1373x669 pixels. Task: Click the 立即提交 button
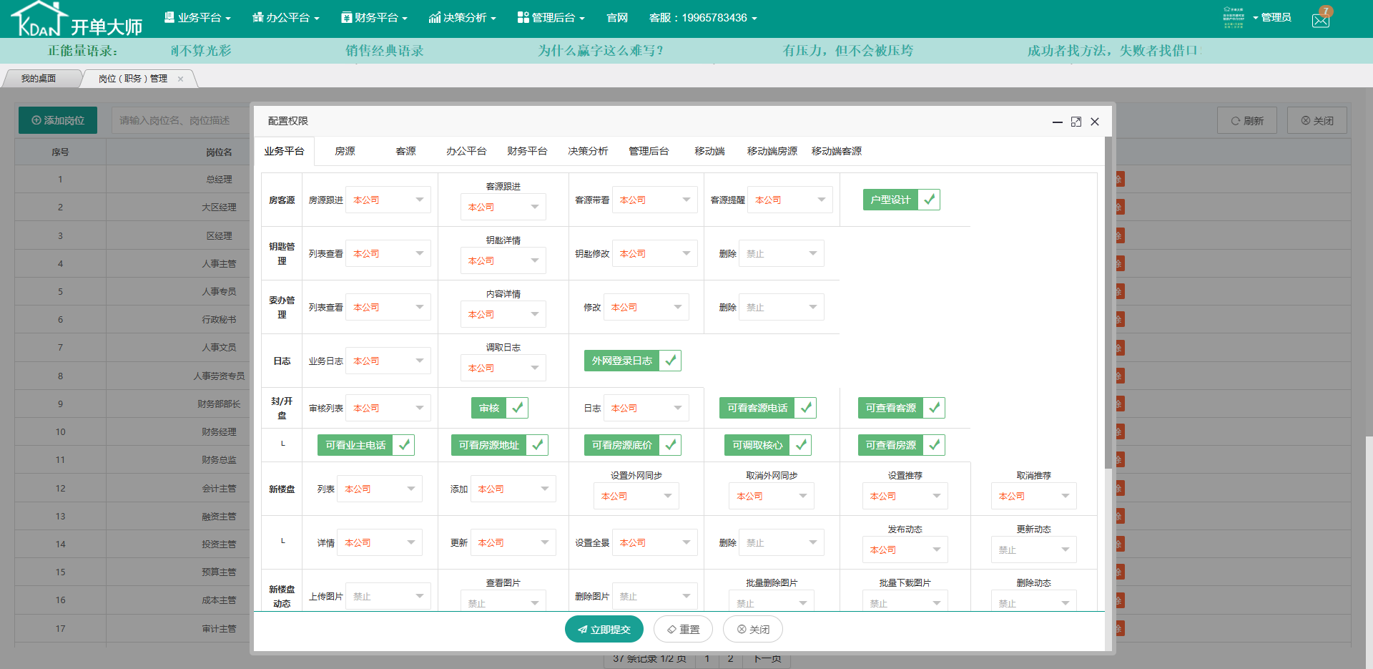[x=604, y=629]
